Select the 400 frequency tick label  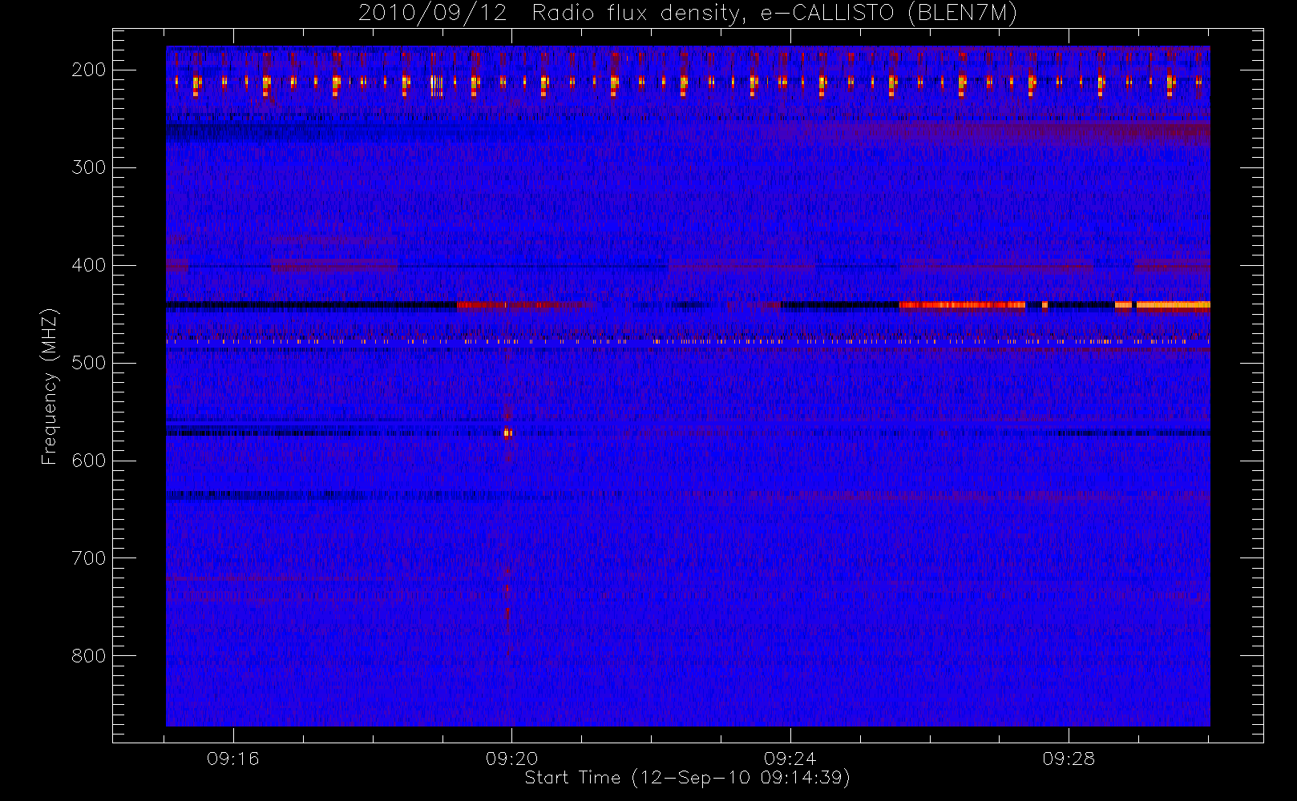[89, 265]
